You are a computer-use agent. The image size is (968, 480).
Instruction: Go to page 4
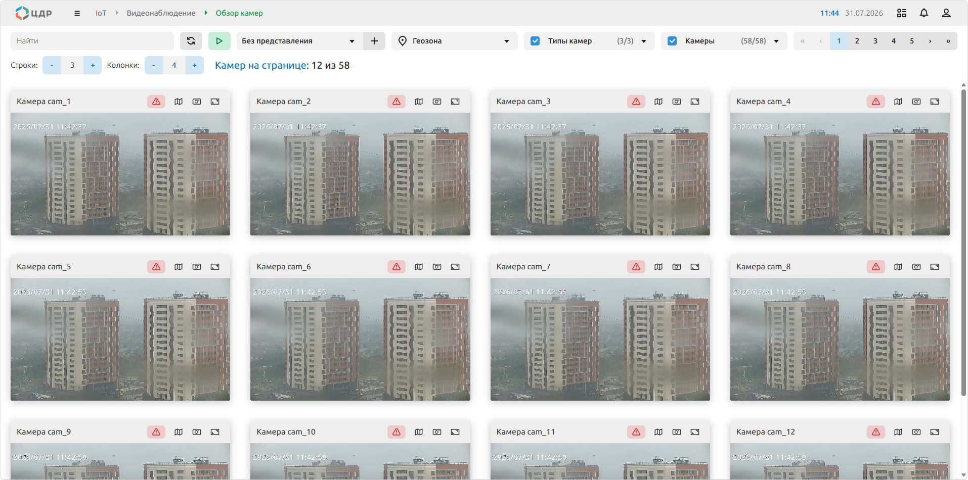(x=894, y=41)
